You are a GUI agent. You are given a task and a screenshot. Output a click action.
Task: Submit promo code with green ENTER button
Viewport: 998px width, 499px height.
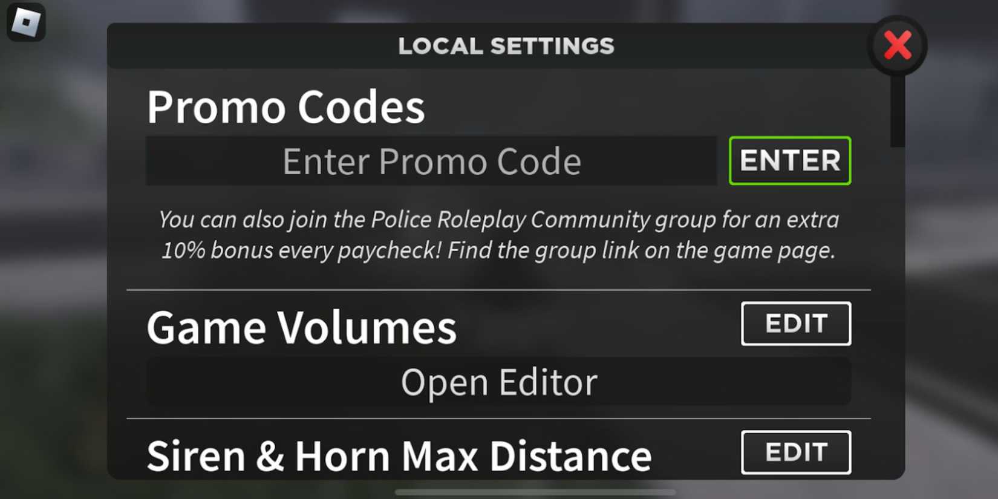click(790, 161)
